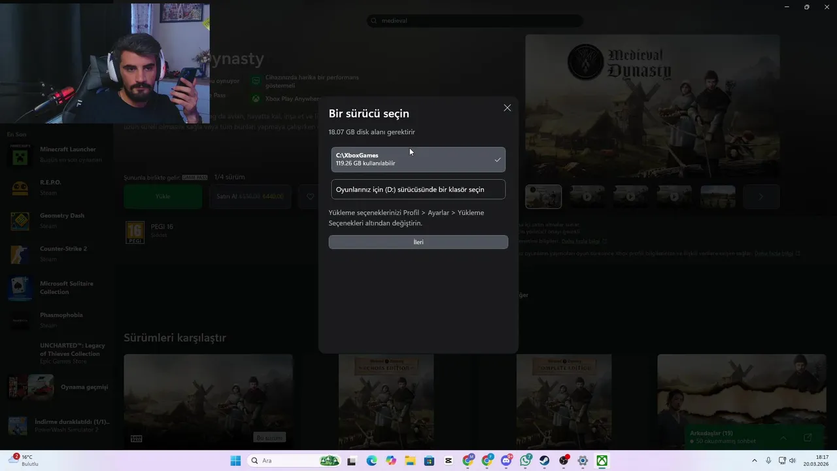Launch Microsoft Edge from taskbar

371,461
